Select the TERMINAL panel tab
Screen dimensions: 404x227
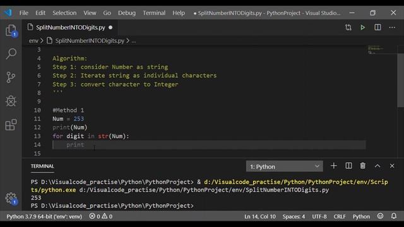pyautogui.click(x=42, y=166)
